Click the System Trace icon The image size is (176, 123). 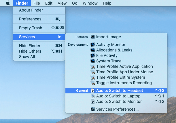coord(93,61)
